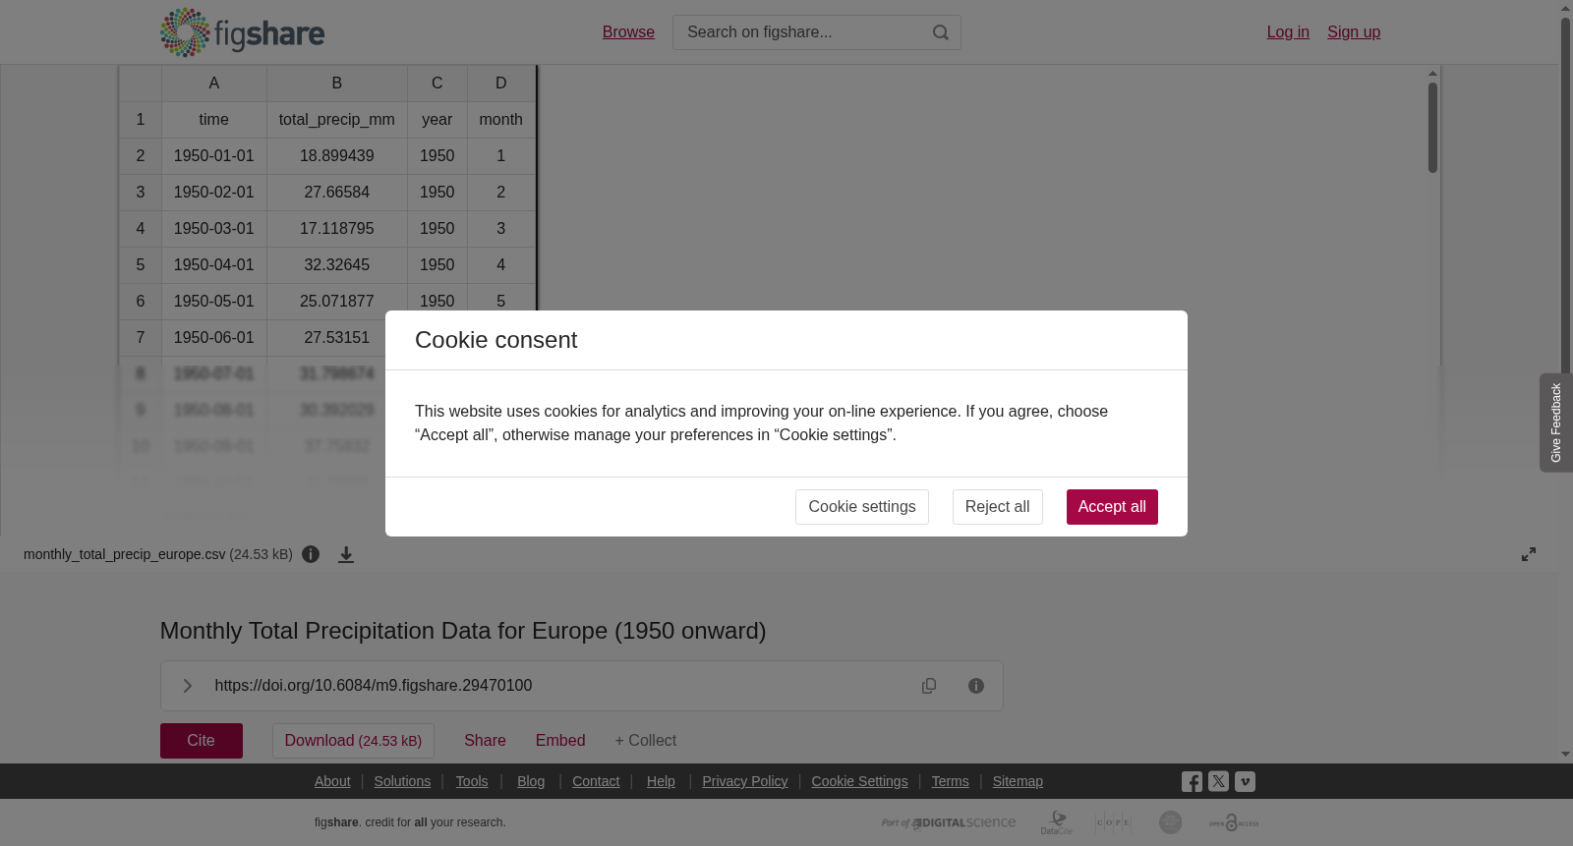Click the total_precip_mm header cell
The height and width of the screenshot is (846, 1573).
click(x=337, y=120)
